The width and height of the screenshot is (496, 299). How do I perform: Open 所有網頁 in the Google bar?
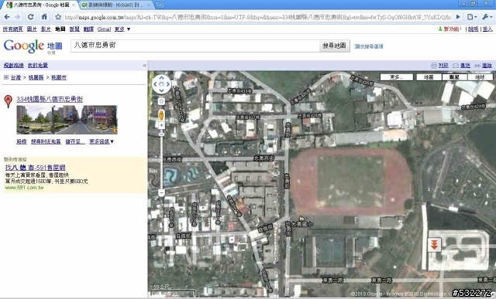click(12, 29)
